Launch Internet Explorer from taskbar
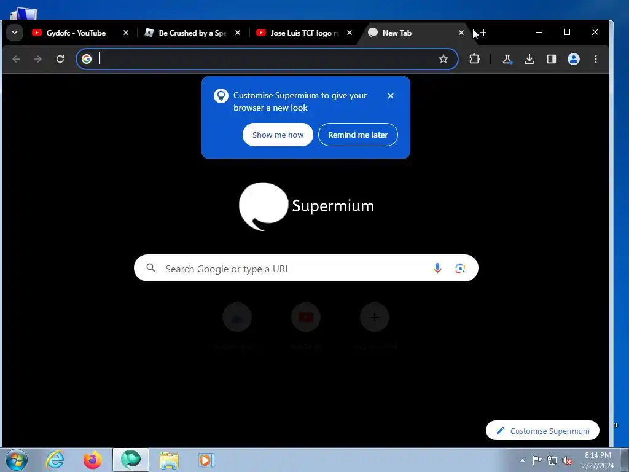This screenshot has width=629, height=472. 55,460
